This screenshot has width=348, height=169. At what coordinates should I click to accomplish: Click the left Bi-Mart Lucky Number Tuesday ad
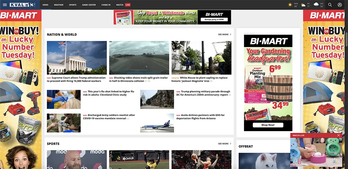[21, 89]
